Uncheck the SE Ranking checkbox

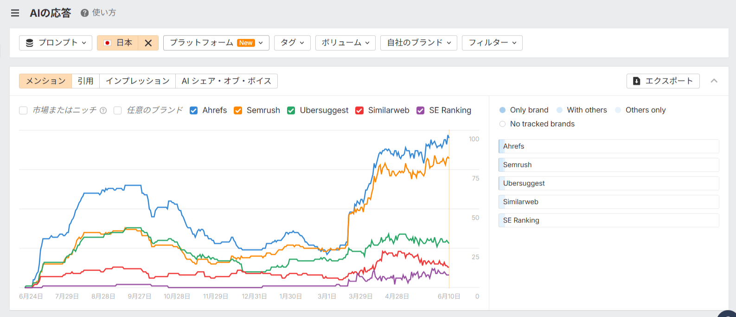(421, 110)
